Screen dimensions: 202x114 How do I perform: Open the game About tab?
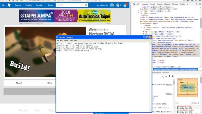click(19, 83)
